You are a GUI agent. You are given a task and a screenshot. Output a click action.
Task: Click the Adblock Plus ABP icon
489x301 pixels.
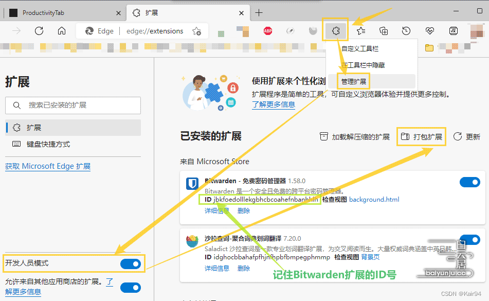tap(268, 31)
